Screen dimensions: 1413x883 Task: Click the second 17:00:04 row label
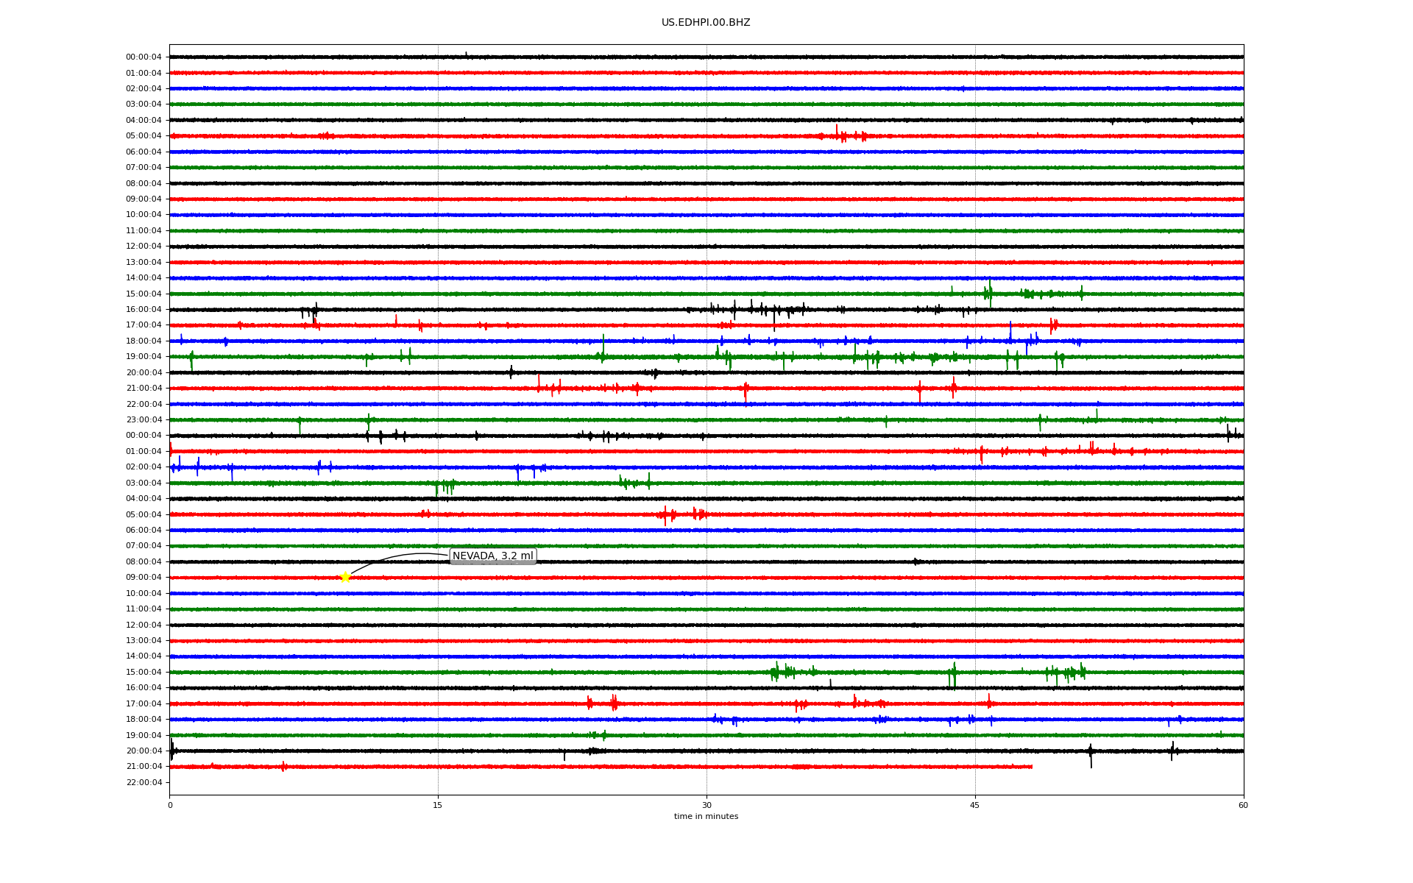coord(144,703)
